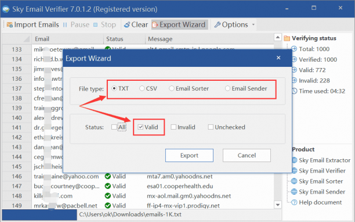Click the globe icon beside Sky Email Sender
The height and width of the screenshot is (222, 355).
coord(294,192)
